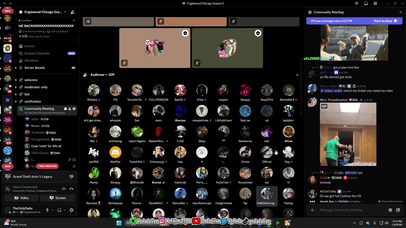Viewport: 406px width, 228px height.
Task: Select the verification channel
Action: tap(47, 101)
